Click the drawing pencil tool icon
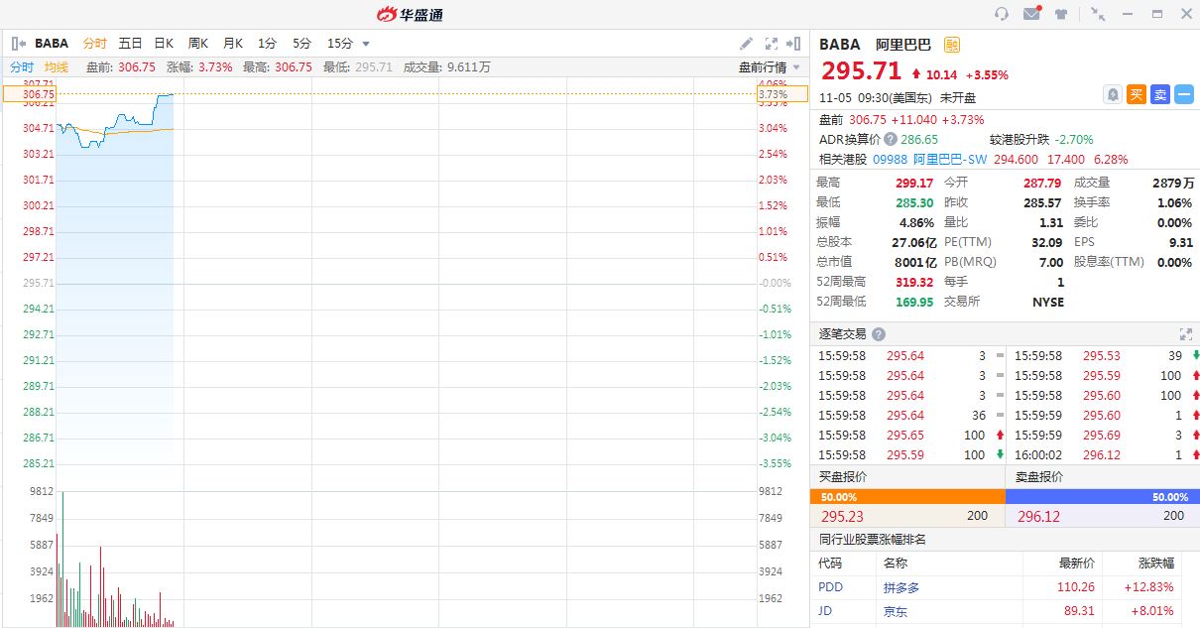Viewport: 1200px width, 628px height. point(747,44)
